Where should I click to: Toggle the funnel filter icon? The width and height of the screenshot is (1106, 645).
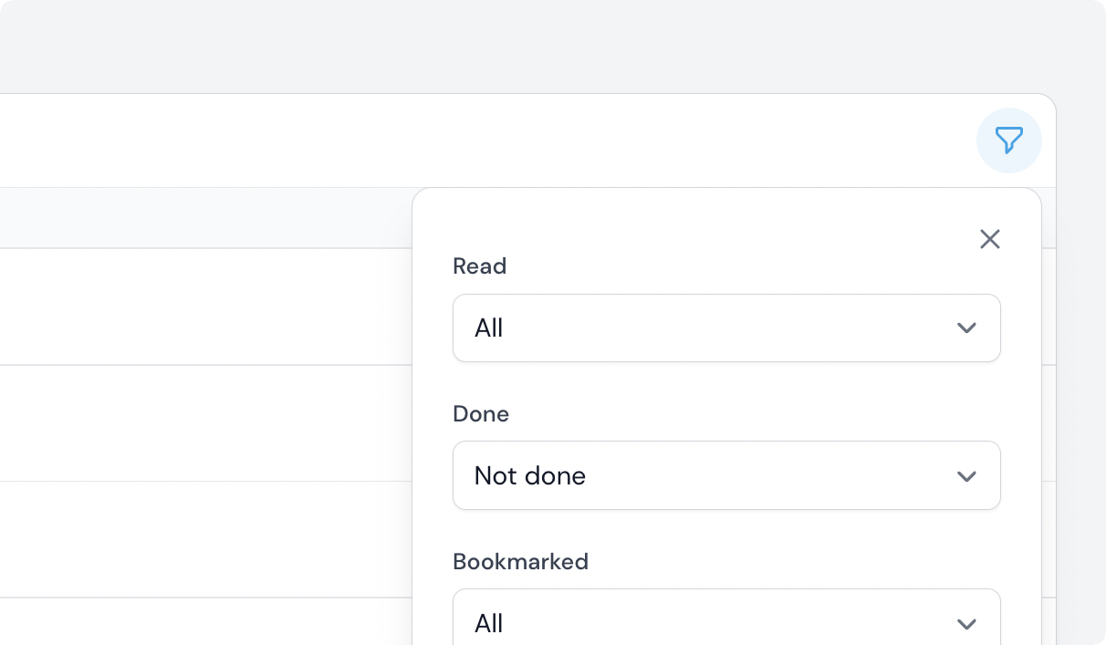coord(1008,140)
